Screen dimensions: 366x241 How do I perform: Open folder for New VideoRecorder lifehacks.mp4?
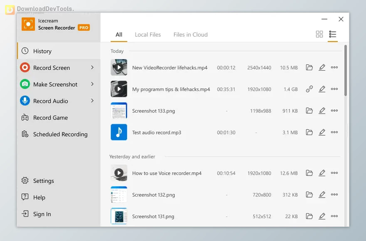[x=309, y=67]
